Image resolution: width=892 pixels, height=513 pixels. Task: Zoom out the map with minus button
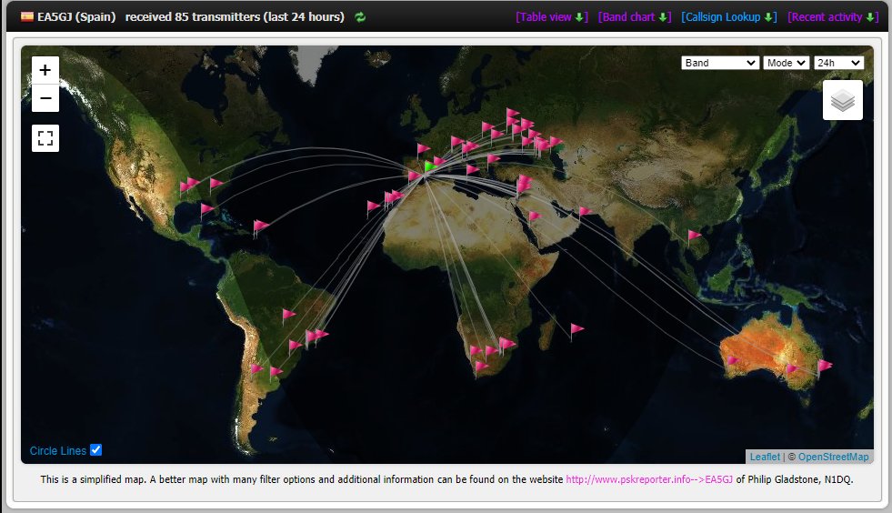(45, 98)
